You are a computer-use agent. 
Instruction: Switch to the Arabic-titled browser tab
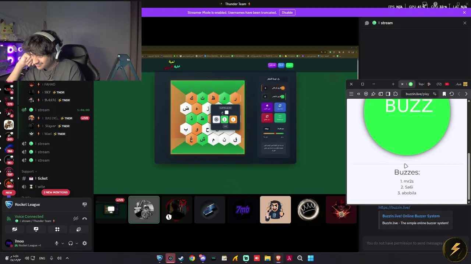pyautogui.click(x=461, y=84)
